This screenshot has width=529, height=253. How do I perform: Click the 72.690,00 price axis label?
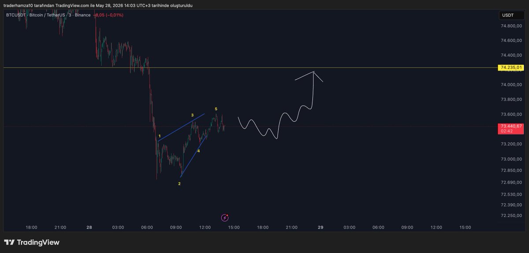(511, 182)
